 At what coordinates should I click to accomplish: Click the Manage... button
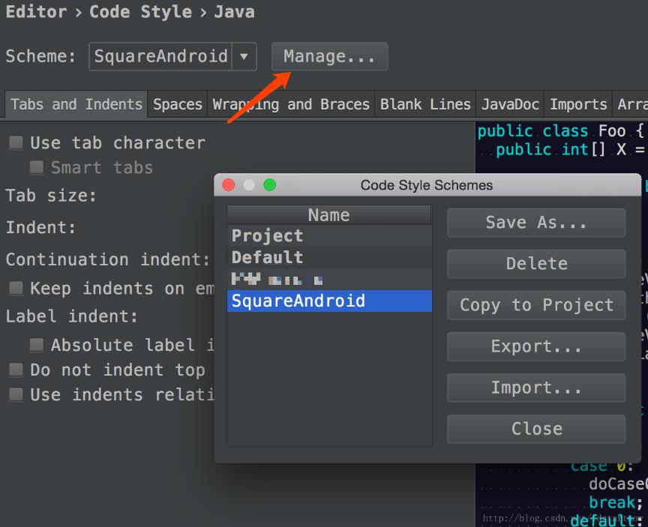[329, 56]
